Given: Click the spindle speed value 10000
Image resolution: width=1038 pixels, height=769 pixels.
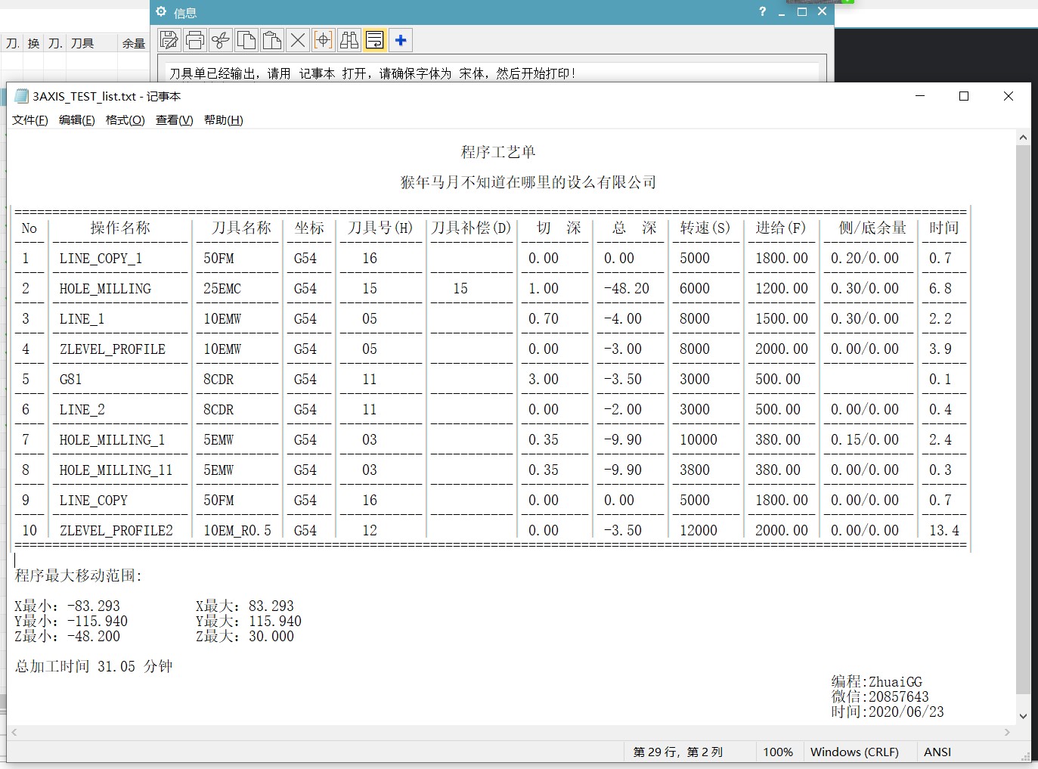Looking at the screenshot, I should (x=699, y=440).
